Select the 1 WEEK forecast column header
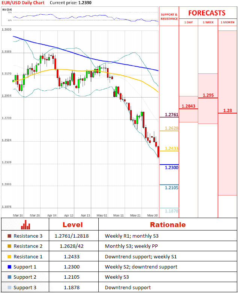238x293 pixels. 208,22
